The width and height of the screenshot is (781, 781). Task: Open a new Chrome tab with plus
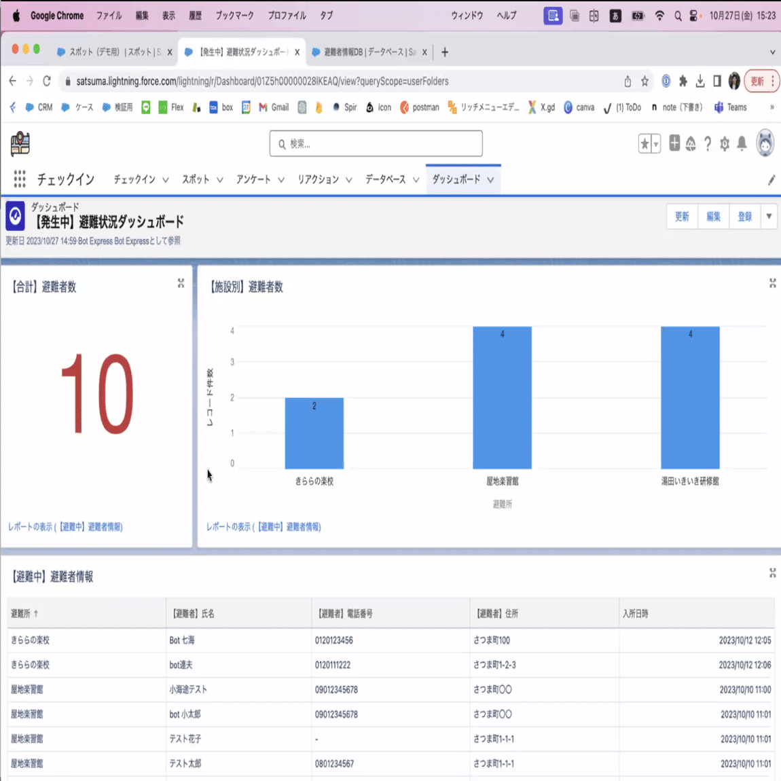click(x=445, y=52)
